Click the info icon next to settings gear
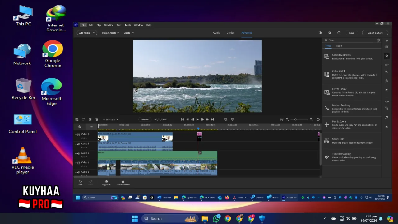This screenshot has width=398, height=224. pyautogui.click(x=339, y=33)
